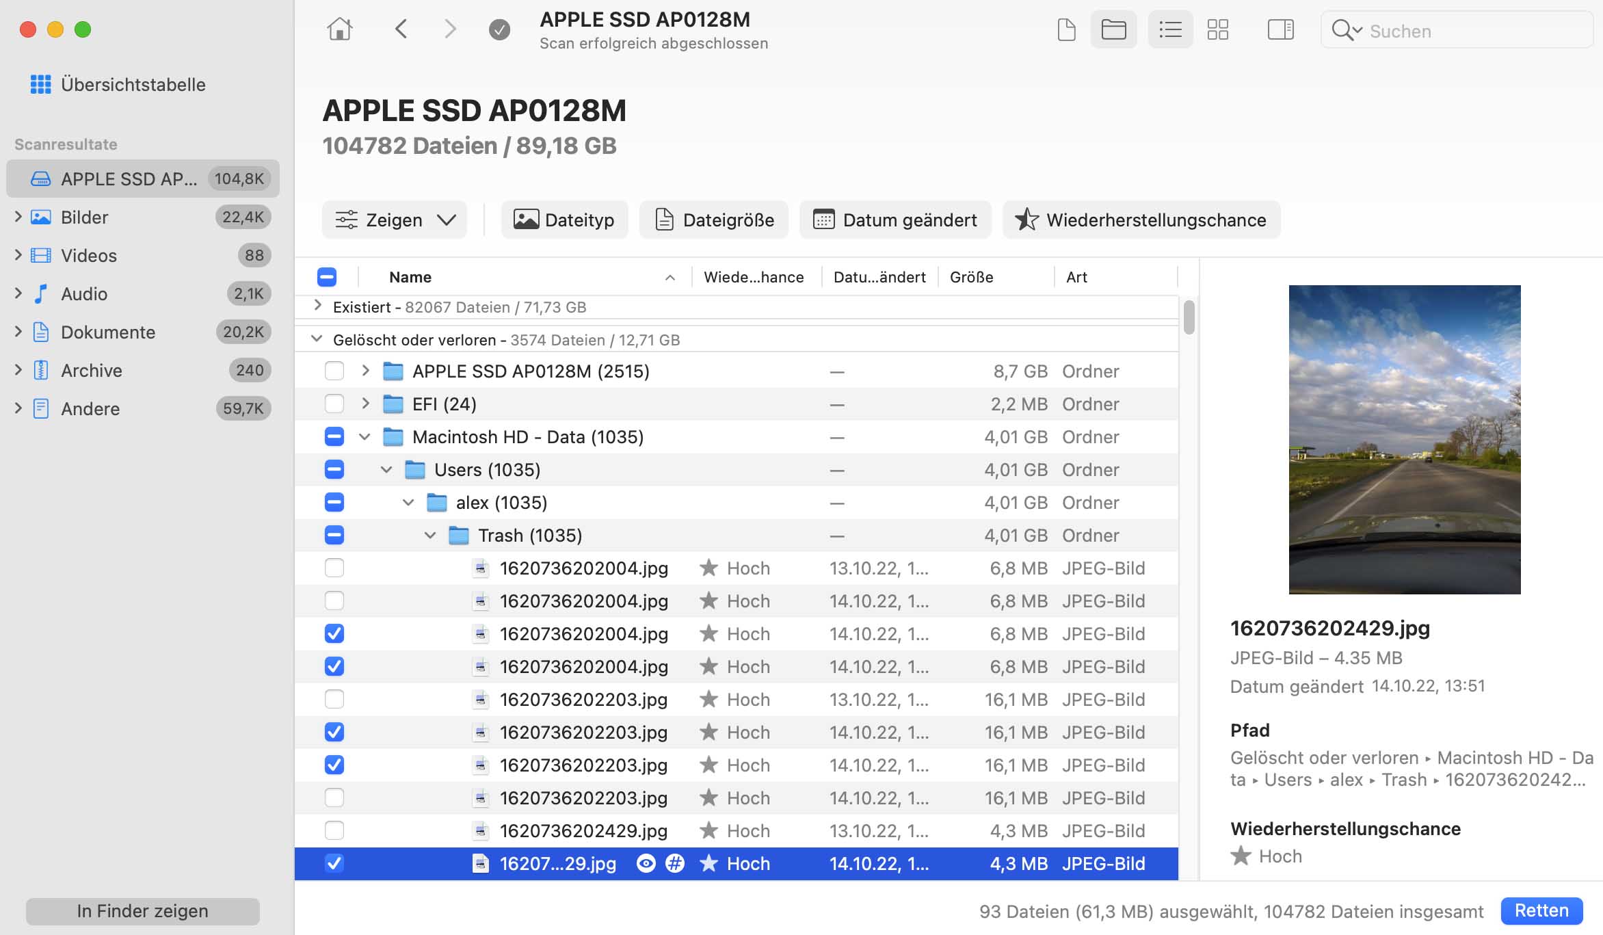Collapse the Macintosh HD - Data folder
The height and width of the screenshot is (935, 1603).
[365, 437]
